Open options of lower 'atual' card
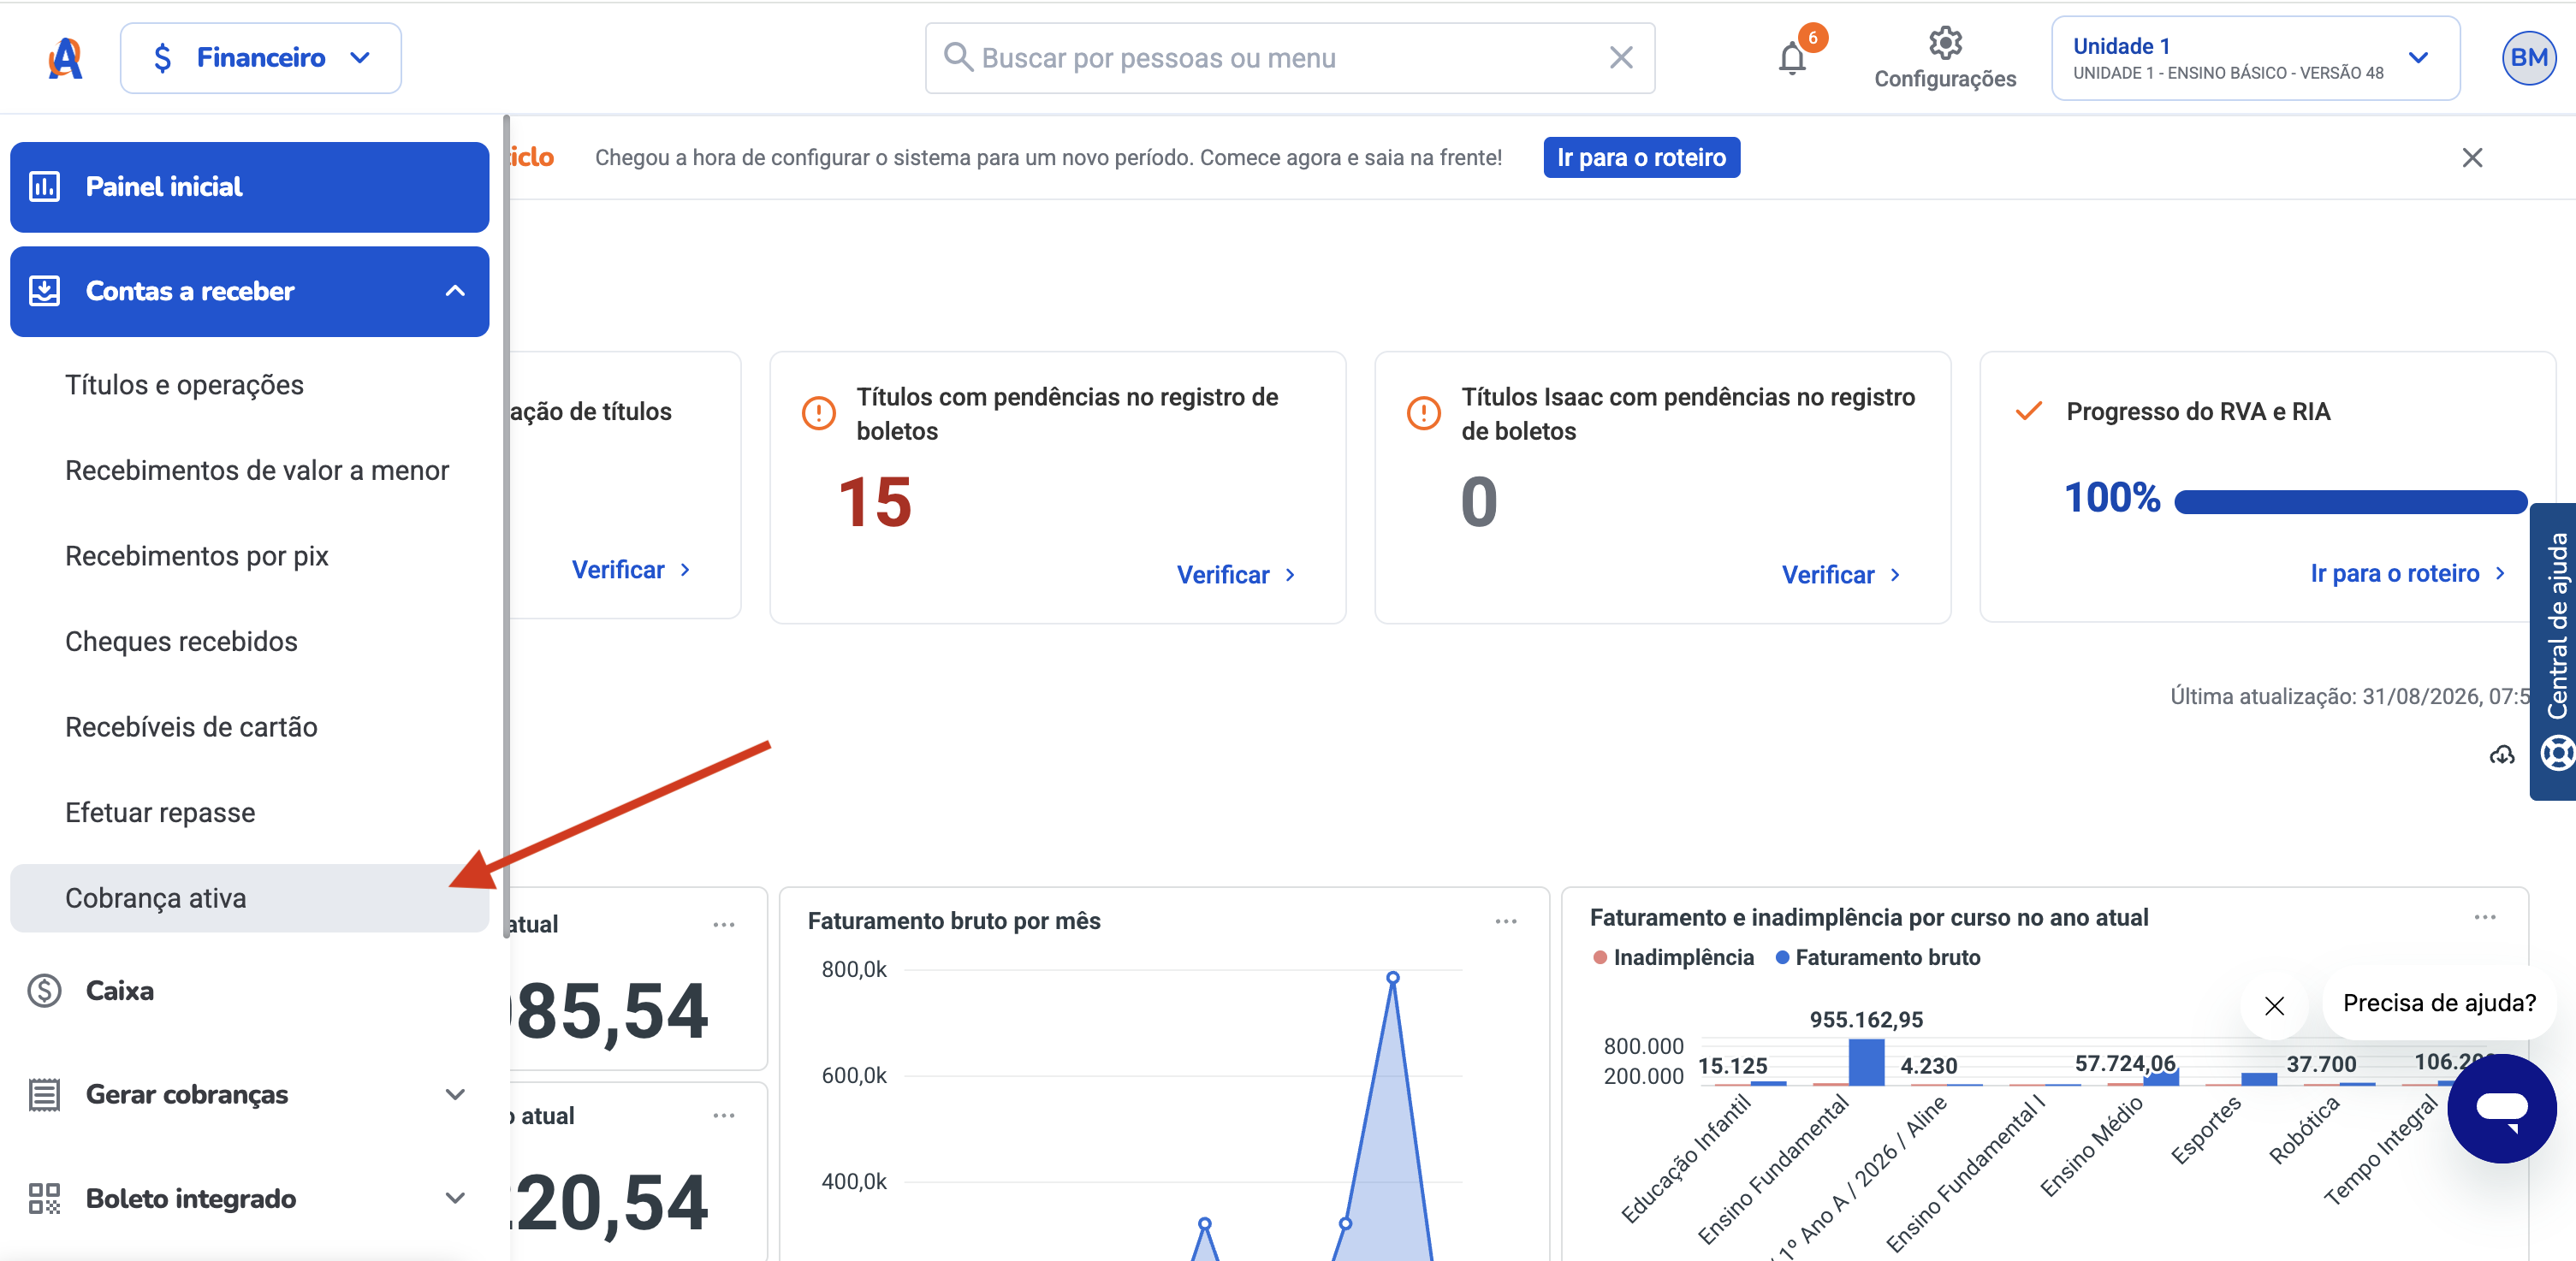Viewport: 2576px width, 1261px height. click(724, 1116)
